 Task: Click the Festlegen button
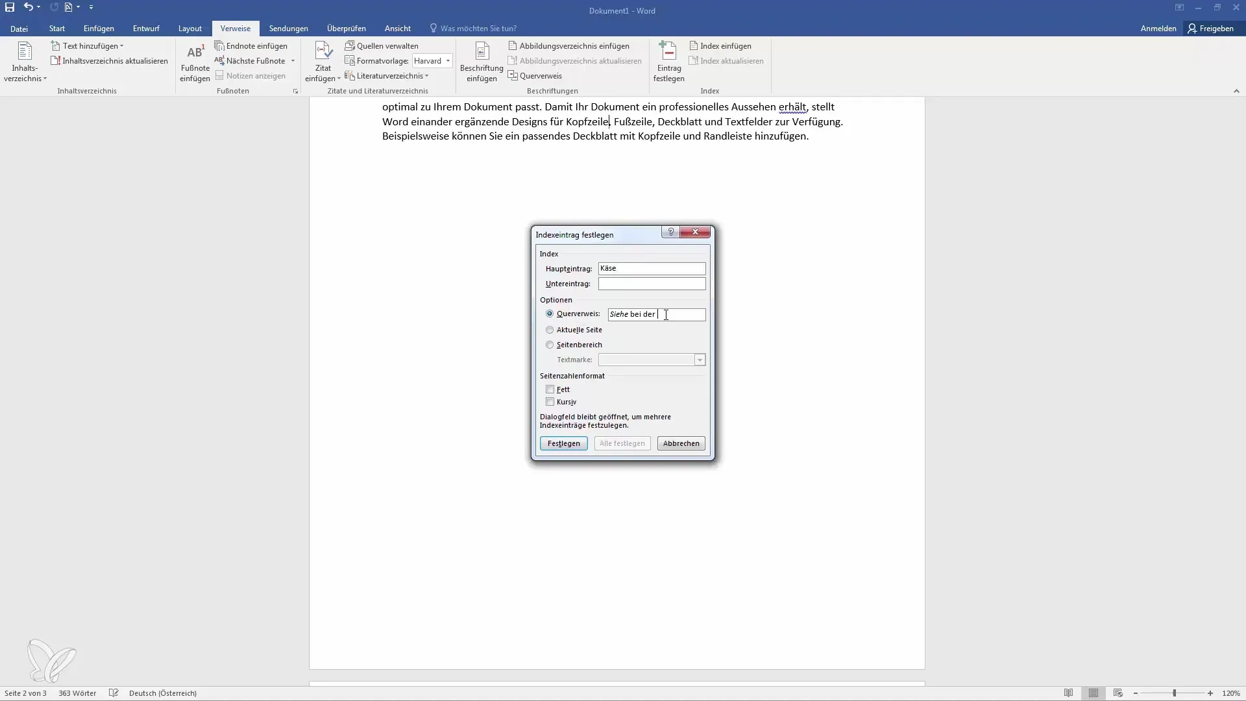click(563, 443)
